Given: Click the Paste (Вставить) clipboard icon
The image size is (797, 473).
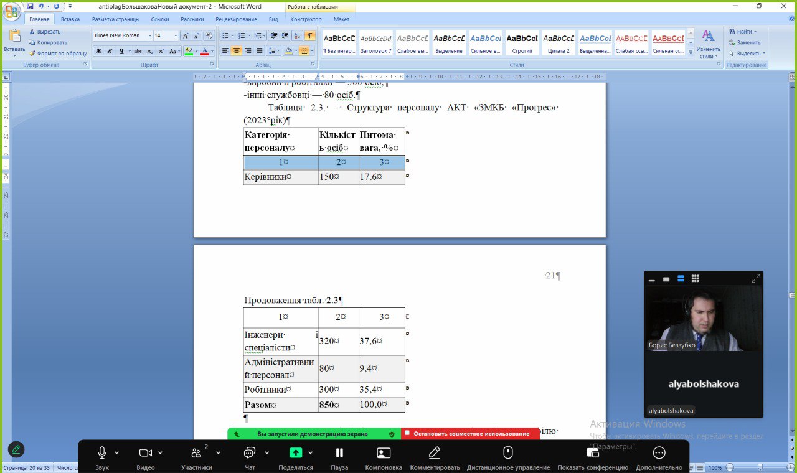Looking at the screenshot, I should (14, 36).
